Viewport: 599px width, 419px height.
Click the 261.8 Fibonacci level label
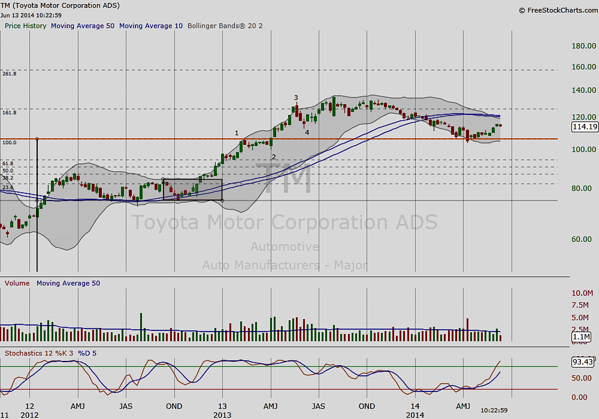pyautogui.click(x=9, y=74)
